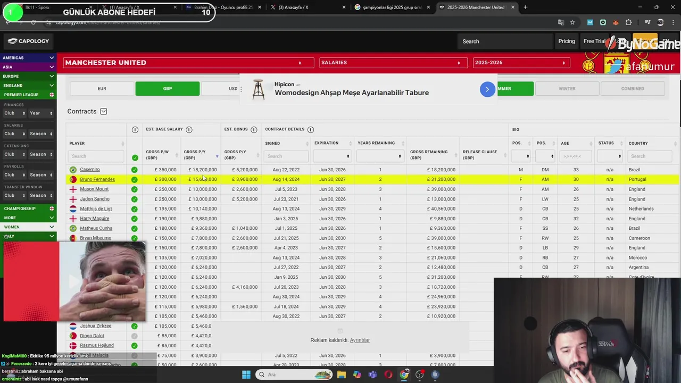Open Opera browser from taskbar

pyautogui.click(x=388, y=374)
